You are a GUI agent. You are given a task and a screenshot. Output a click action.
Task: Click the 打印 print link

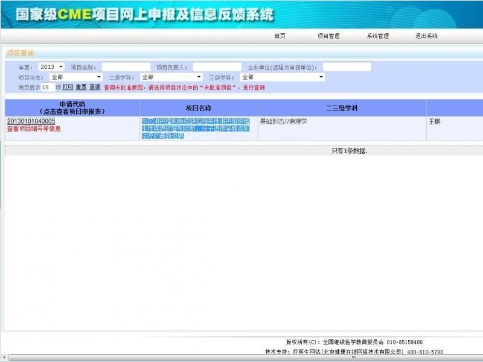(x=68, y=87)
